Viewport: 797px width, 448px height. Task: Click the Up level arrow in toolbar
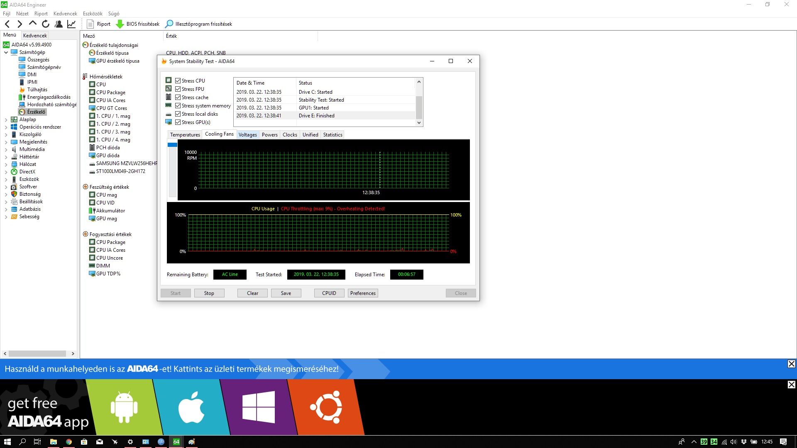tap(33, 24)
